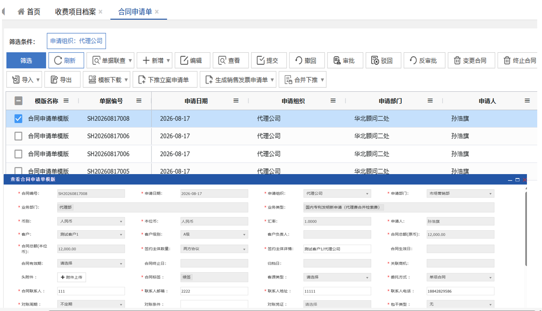
Task: Close the 合同申请单 tab
Action: pos(157,12)
